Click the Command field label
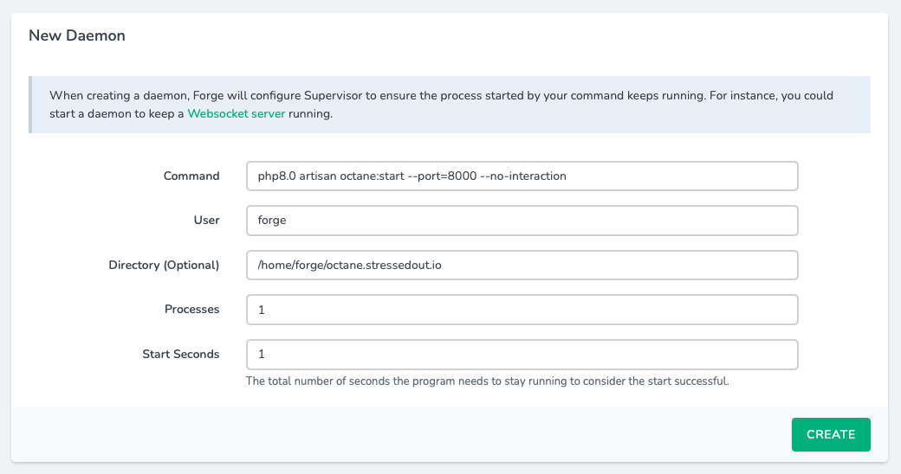This screenshot has width=901, height=474. [191, 176]
